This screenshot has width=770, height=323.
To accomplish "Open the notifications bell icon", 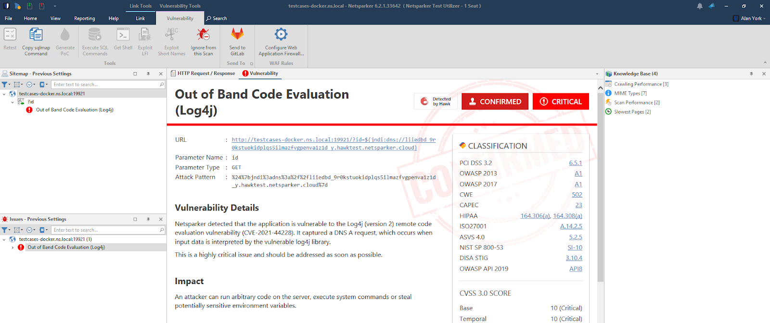I will [x=700, y=6].
